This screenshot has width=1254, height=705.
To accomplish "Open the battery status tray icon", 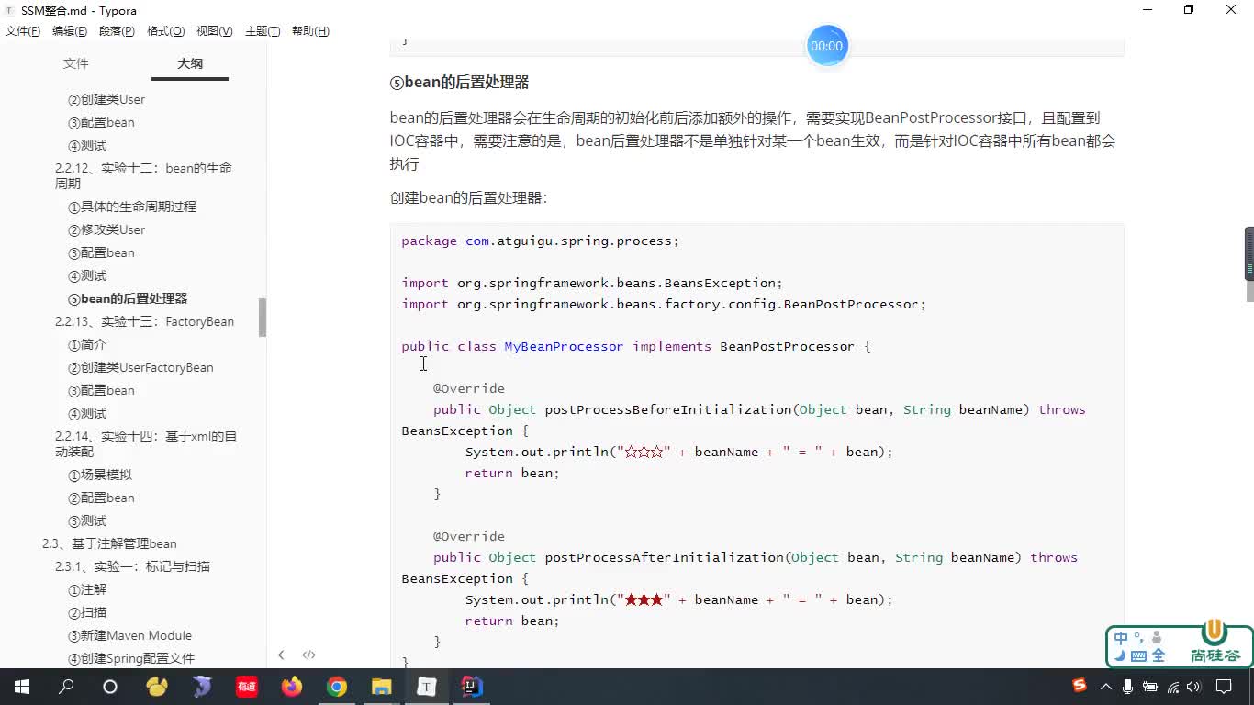I will (x=1150, y=687).
